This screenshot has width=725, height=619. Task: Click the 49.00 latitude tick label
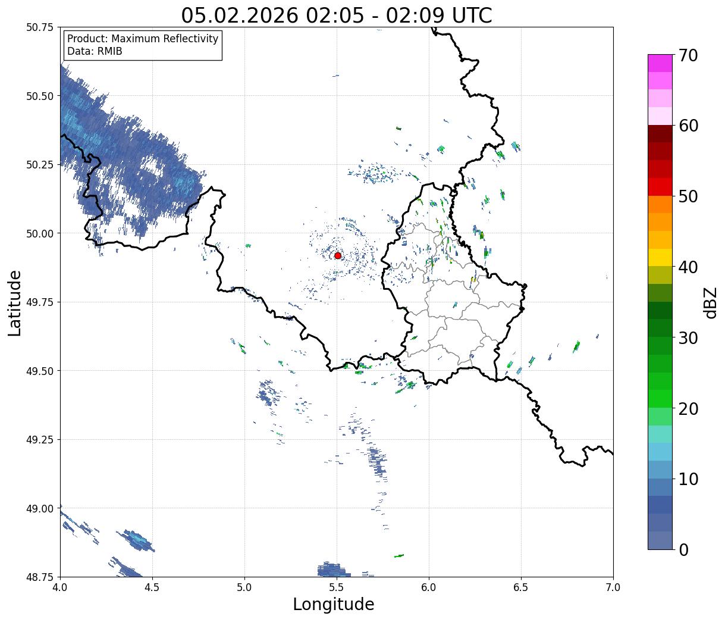coord(40,508)
